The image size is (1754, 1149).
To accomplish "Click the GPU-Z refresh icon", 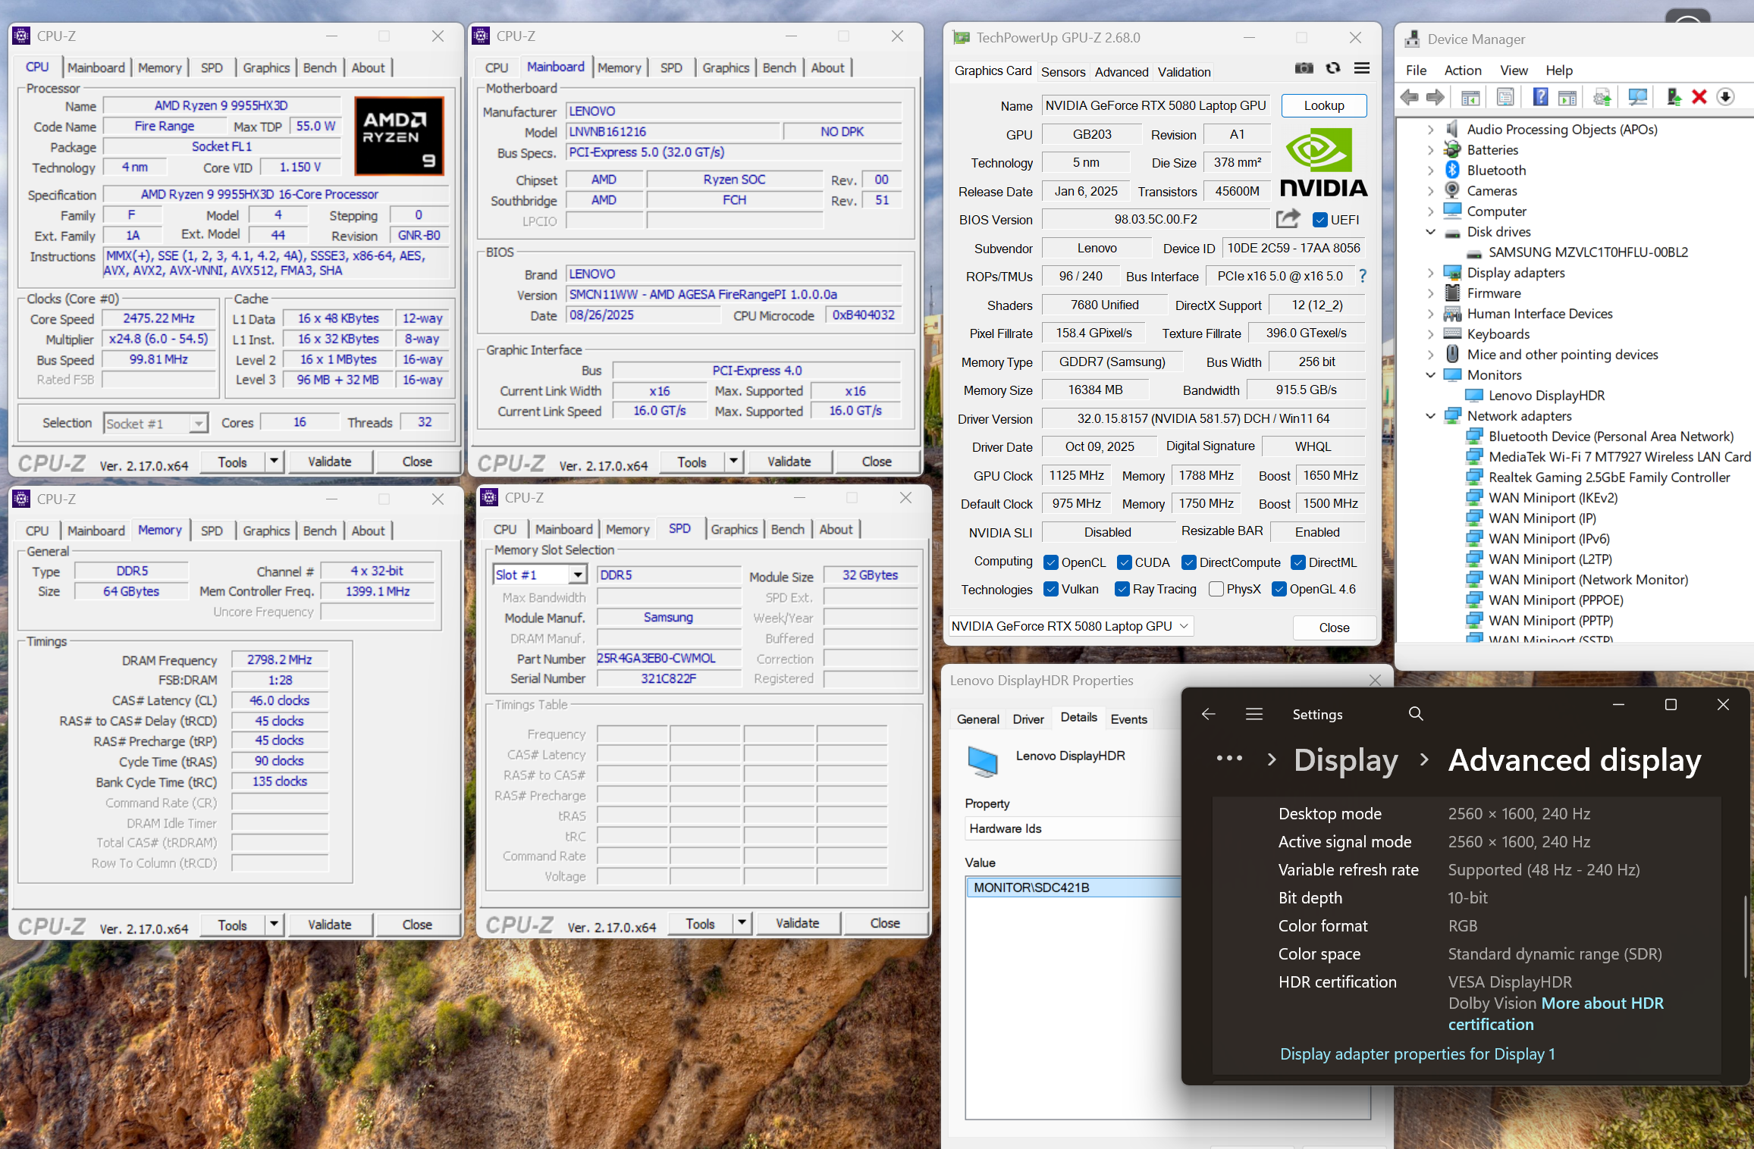I will [1332, 69].
